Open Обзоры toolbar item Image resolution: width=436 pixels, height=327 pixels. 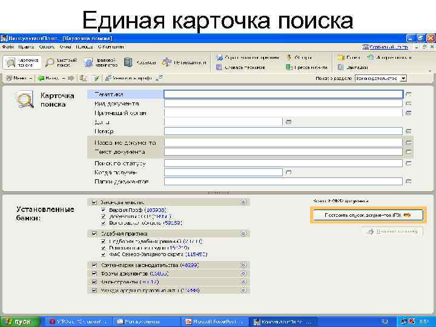pos(299,58)
